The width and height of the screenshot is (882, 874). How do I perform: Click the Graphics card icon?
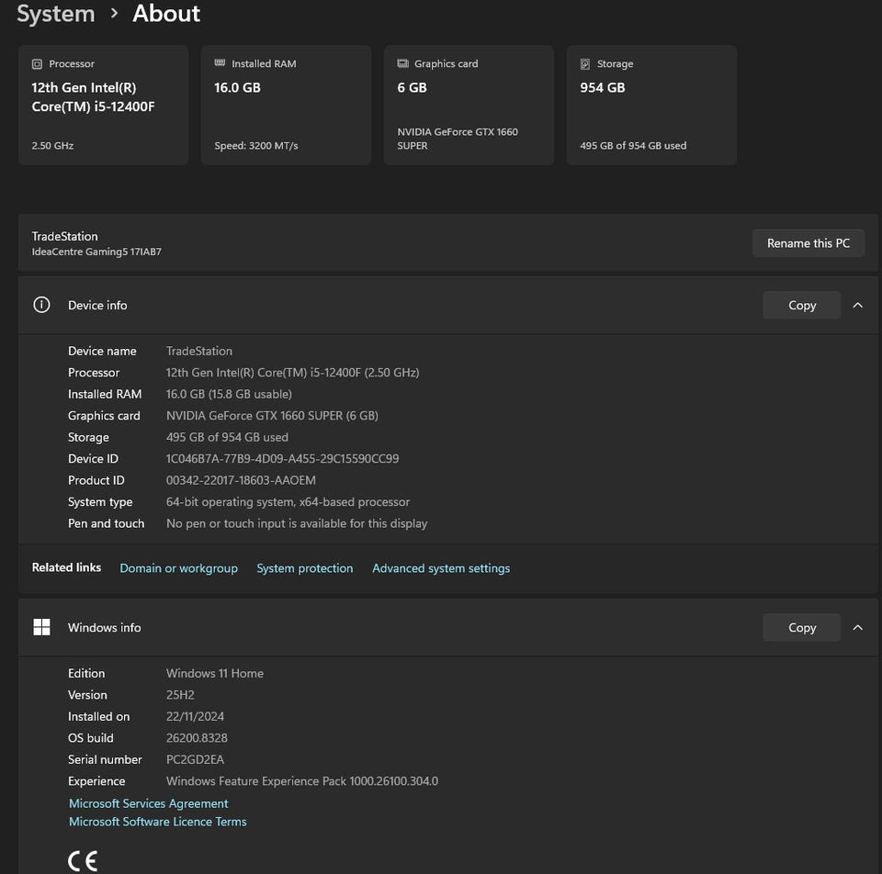click(402, 63)
